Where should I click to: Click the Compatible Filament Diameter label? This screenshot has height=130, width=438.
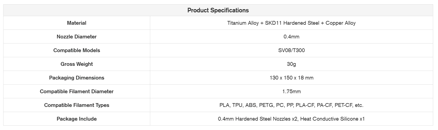[77, 92]
